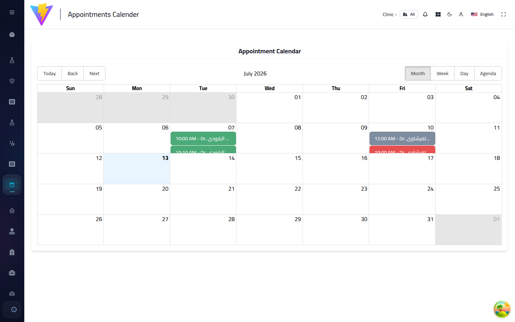The height and width of the screenshot is (322, 515).
Task: Select the active calendar icon in sidebar
Action: pyautogui.click(x=12, y=185)
